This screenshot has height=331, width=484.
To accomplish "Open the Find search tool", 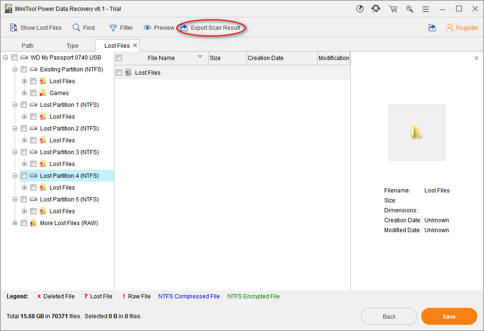I will [84, 28].
